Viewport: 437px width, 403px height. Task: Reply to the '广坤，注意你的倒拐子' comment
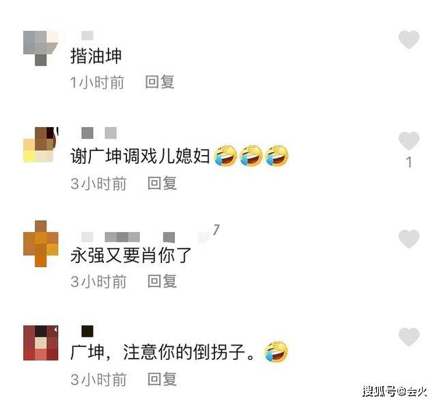point(162,379)
